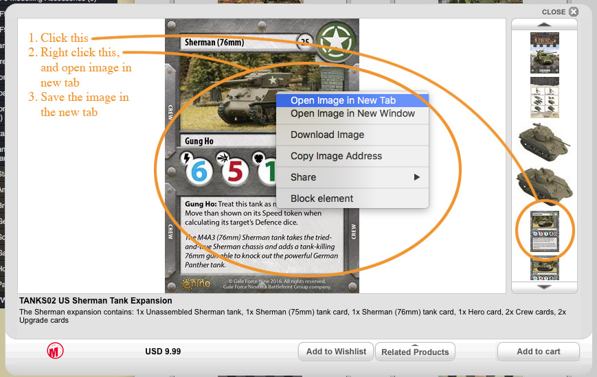Expand the Share submenu arrow
The height and width of the screenshot is (377, 597).
[x=416, y=177]
